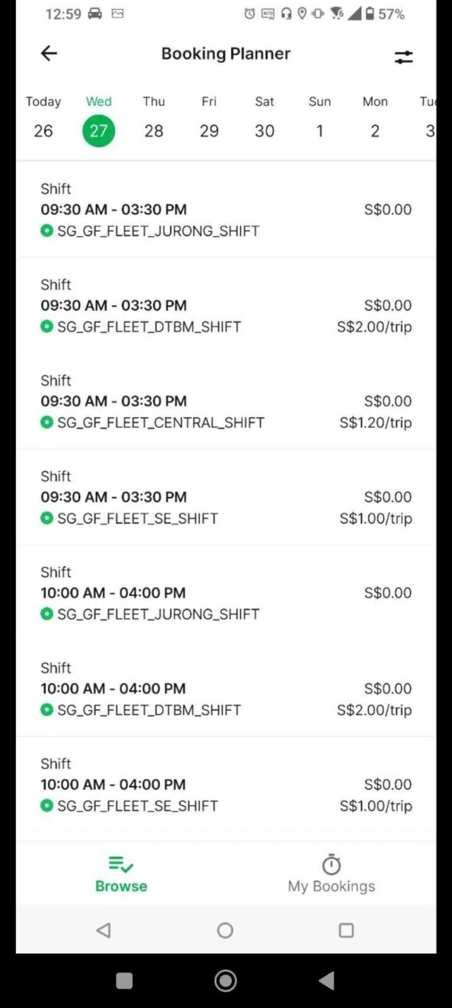The height and width of the screenshot is (1008, 452).
Task: Open the filter sliders icon
Action: pyautogui.click(x=403, y=57)
